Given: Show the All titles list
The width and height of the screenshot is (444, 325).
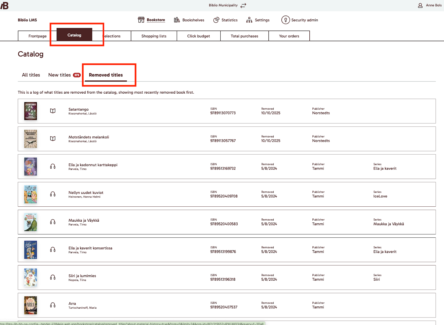Looking at the screenshot, I should [31, 75].
